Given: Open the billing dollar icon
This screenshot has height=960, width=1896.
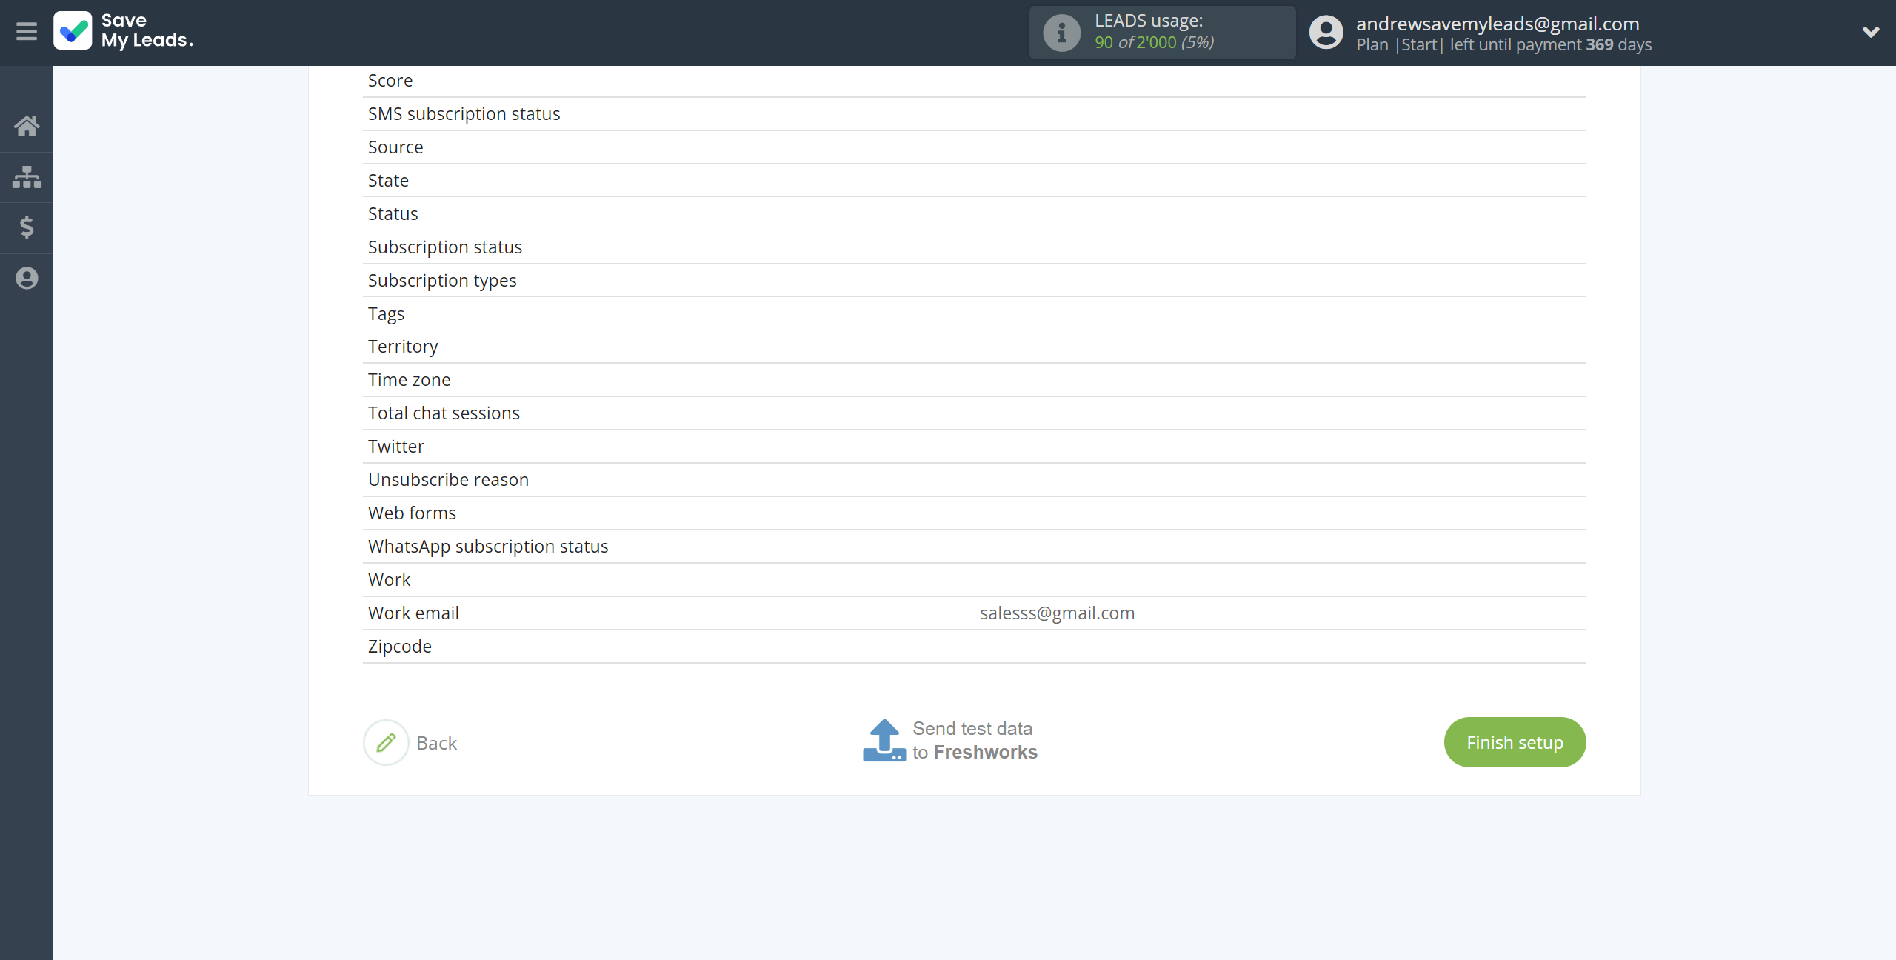Looking at the screenshot, I should [27, 227].
